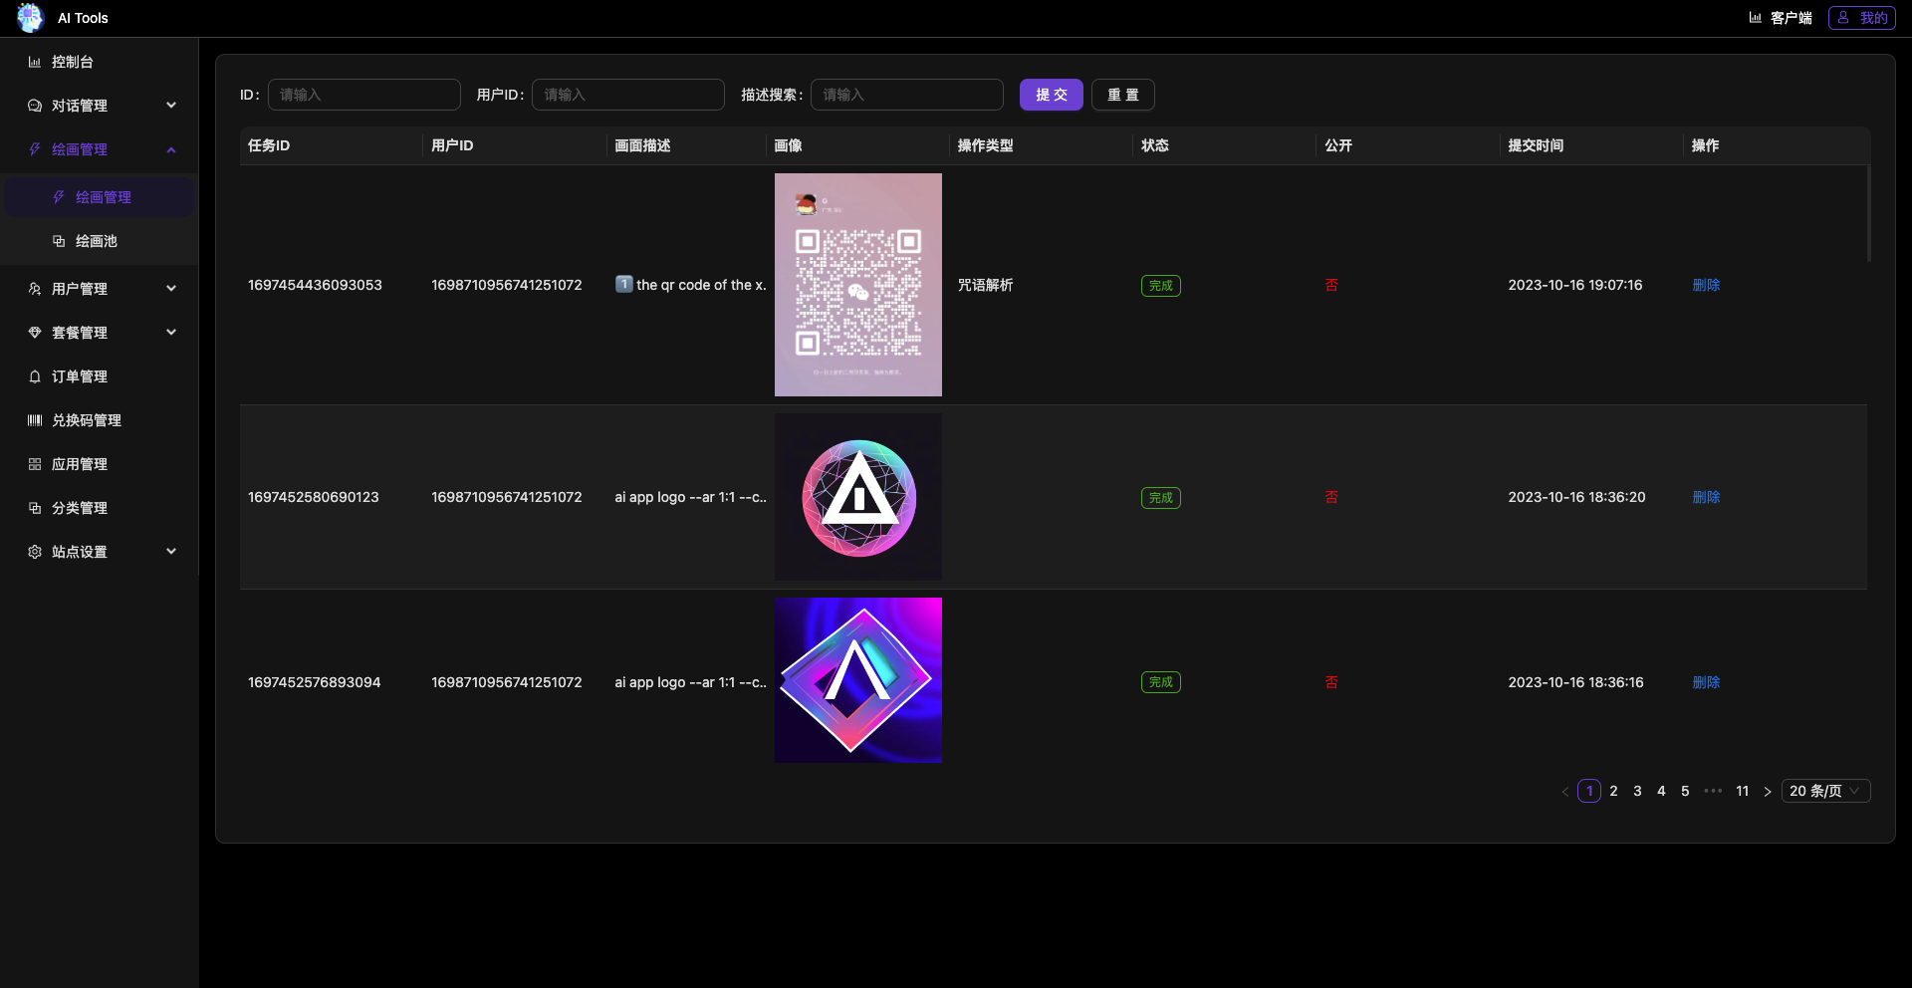Click the 对话管理 chat bubble icon
The width and height of the screenshot is (1912, 988).
click(x=35, y=106)
